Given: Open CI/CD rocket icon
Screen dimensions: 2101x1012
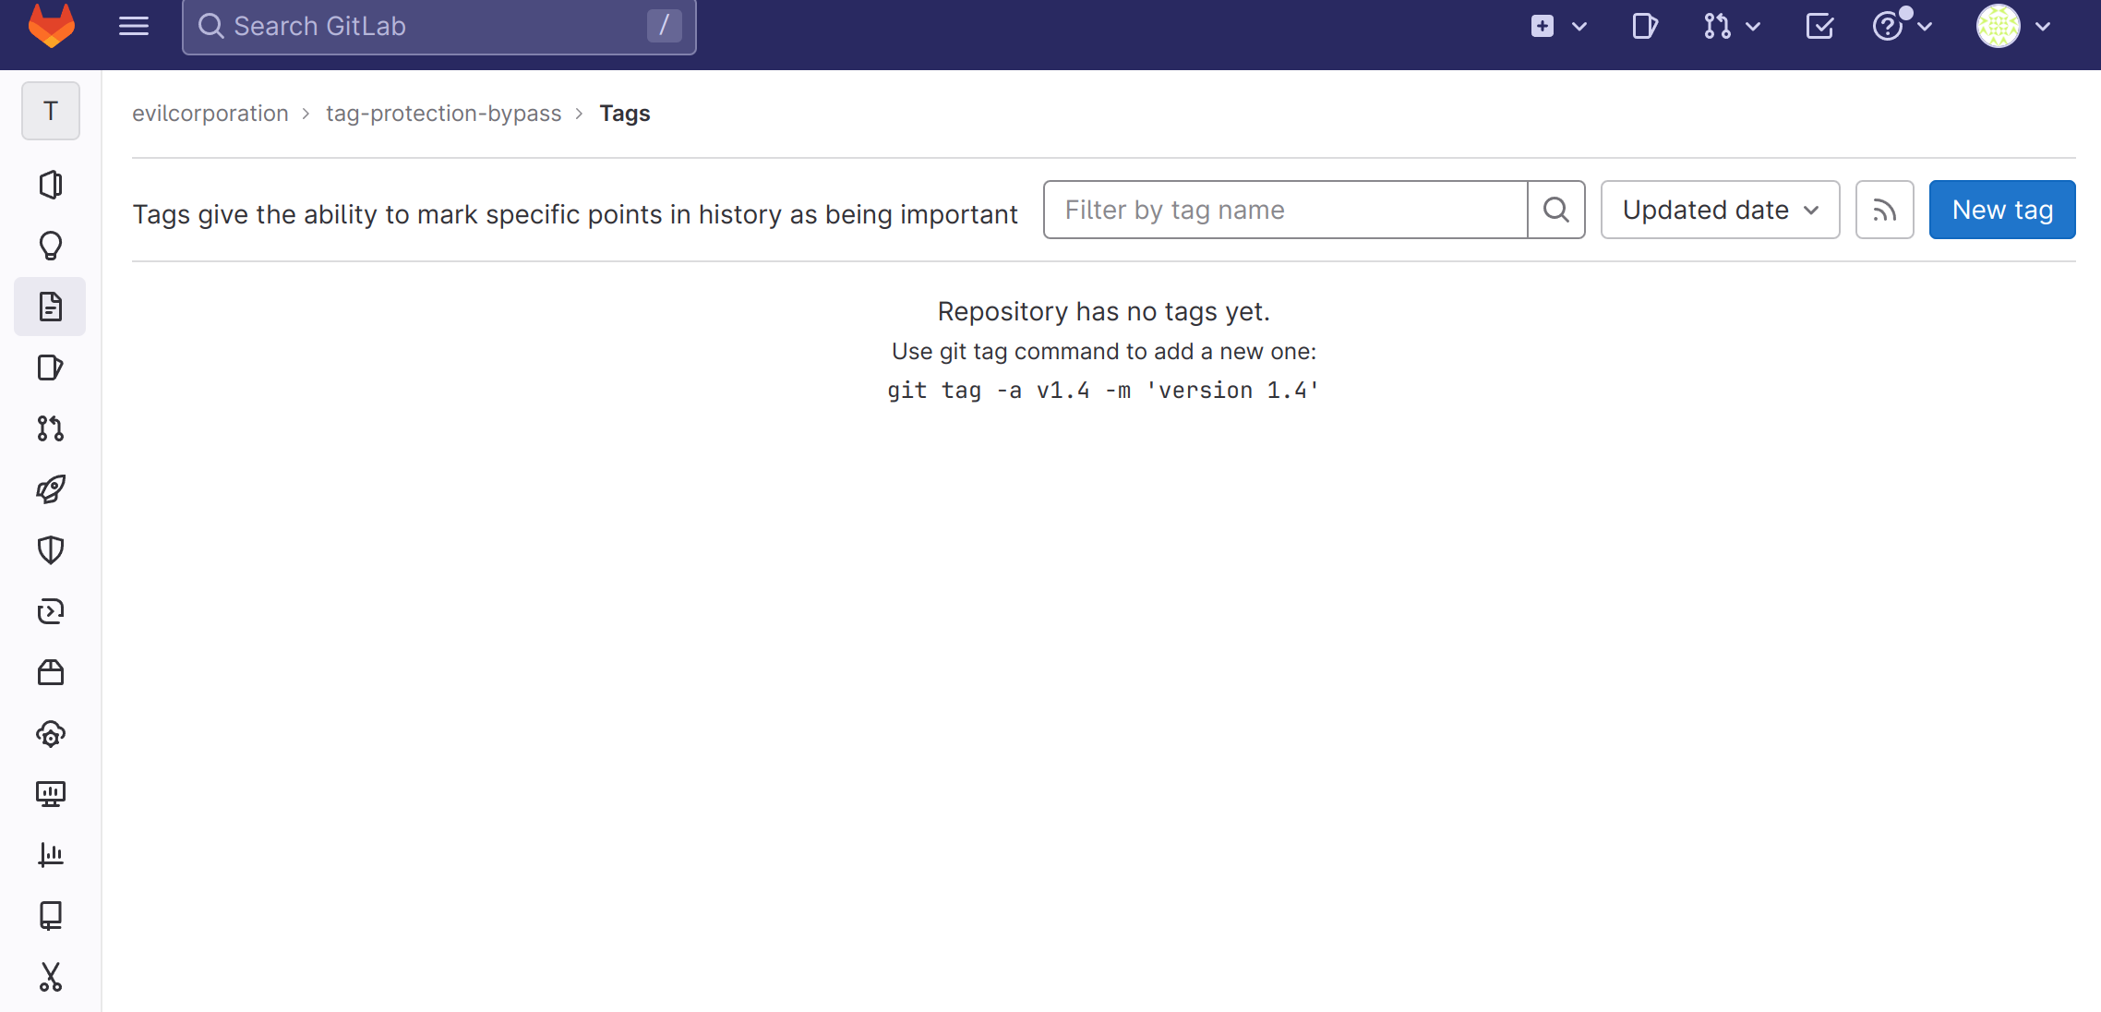Looking at the screenshot, I should 51,489.
